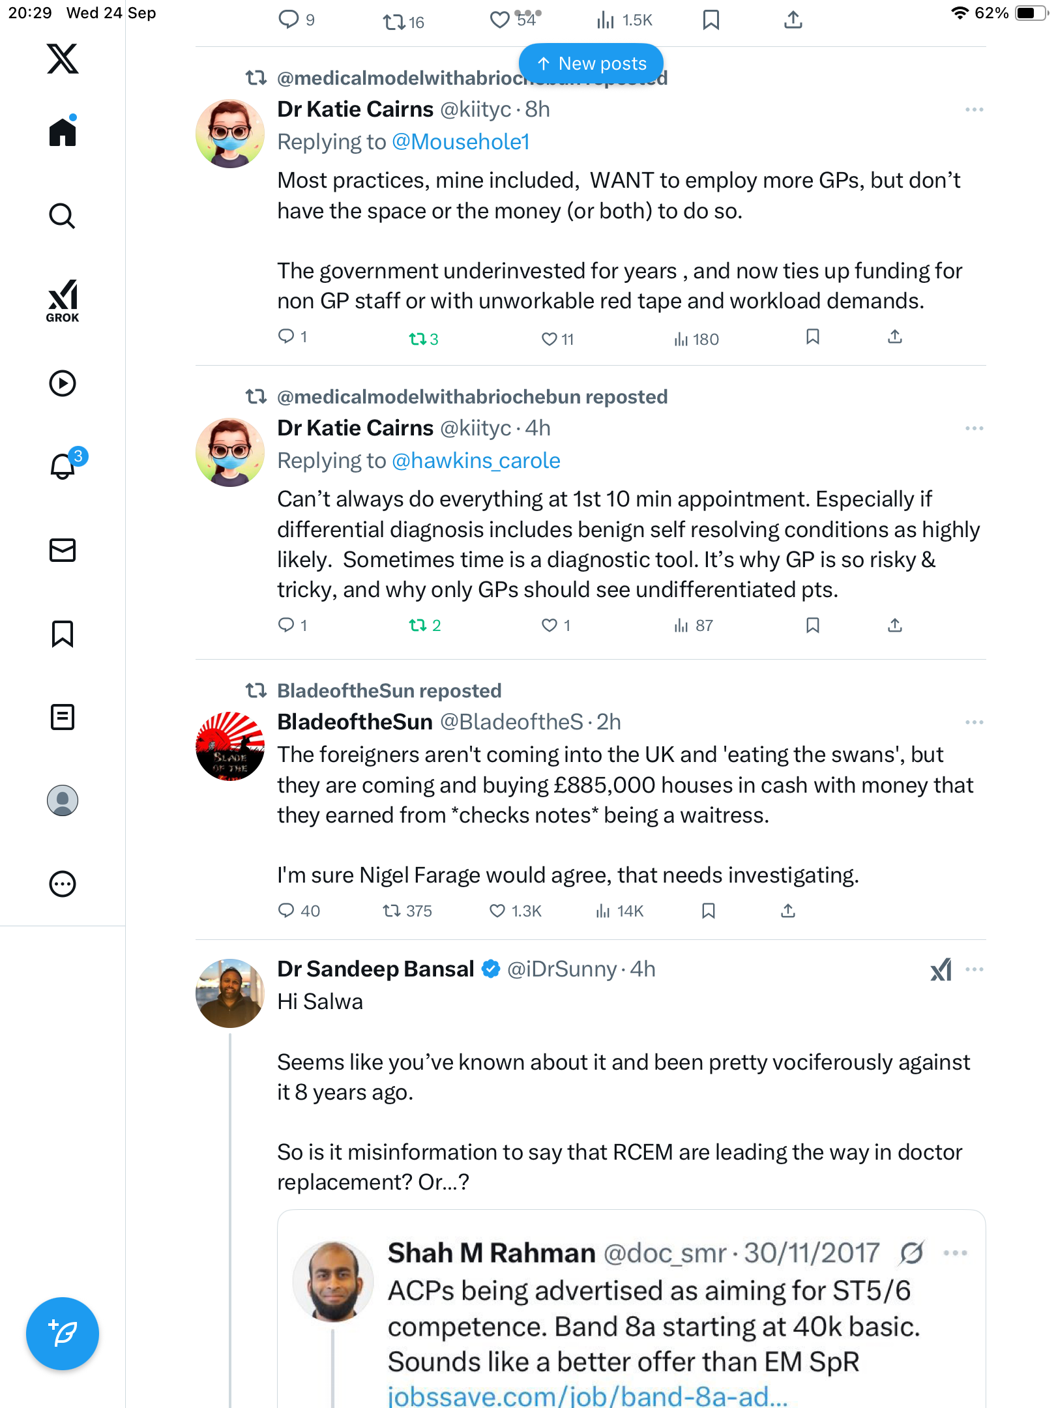The height and width of the screenshot is (1408, 1056).
Task: Bookmark Dr Katie Cairns' 8h reply
Action: (x=812, y=337)
